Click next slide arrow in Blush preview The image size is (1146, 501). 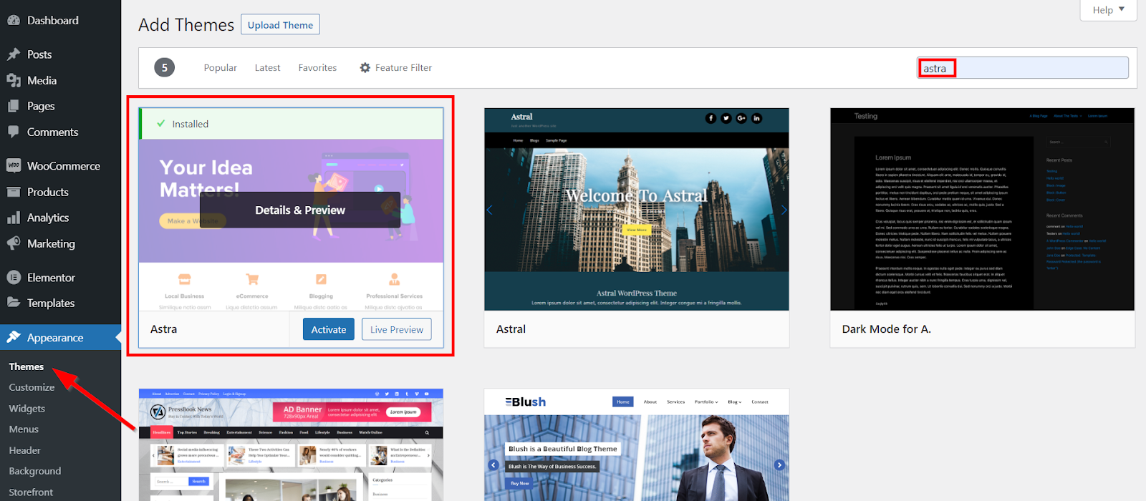point(779,465)
